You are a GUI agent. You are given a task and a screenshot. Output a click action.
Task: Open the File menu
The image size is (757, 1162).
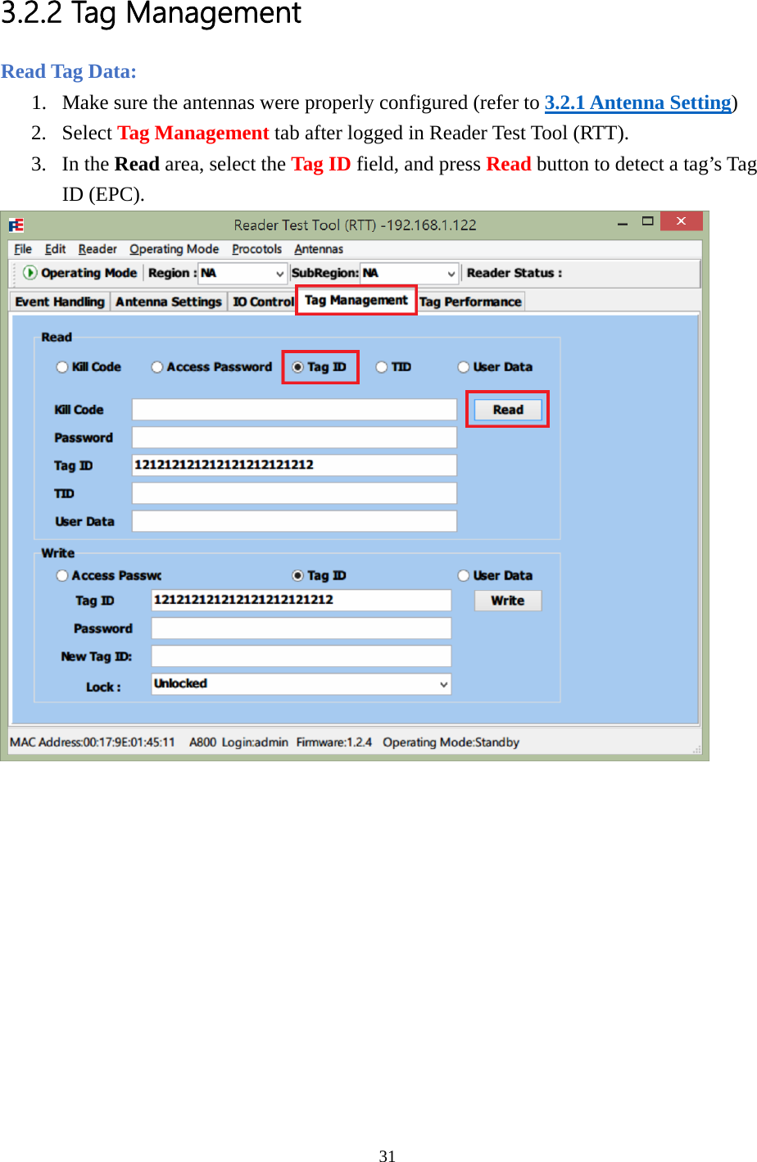pyautogui.click(x=22, y=248)
